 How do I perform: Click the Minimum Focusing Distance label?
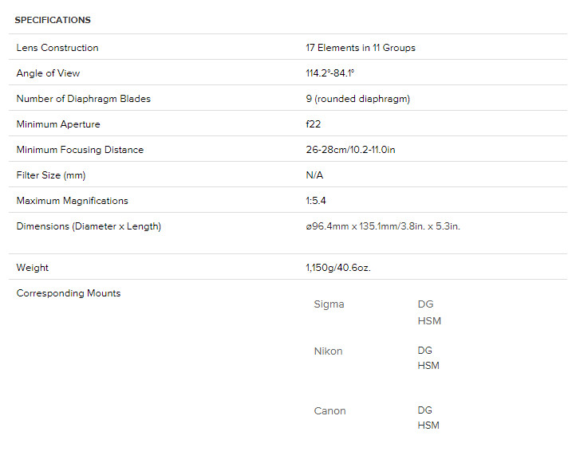[78, 150]
